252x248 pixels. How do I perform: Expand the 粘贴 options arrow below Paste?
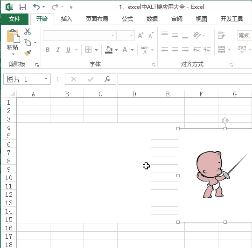[13, 54]
